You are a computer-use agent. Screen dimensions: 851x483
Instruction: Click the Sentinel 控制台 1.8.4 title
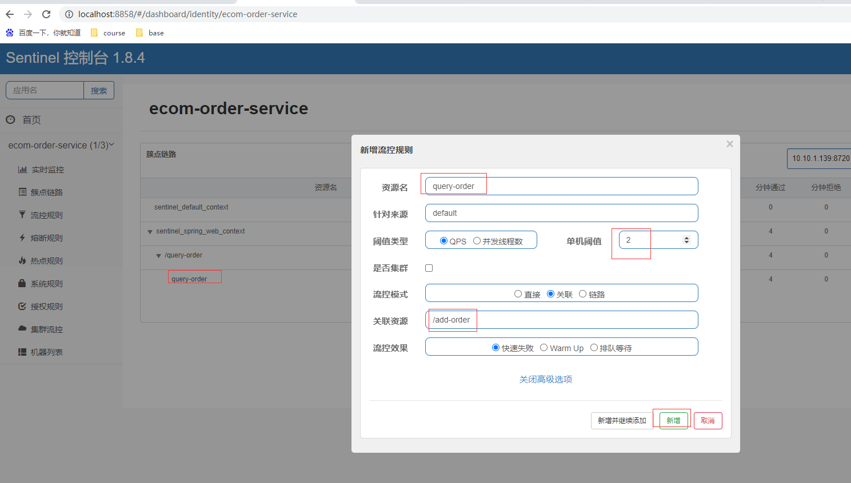point(75,58)
